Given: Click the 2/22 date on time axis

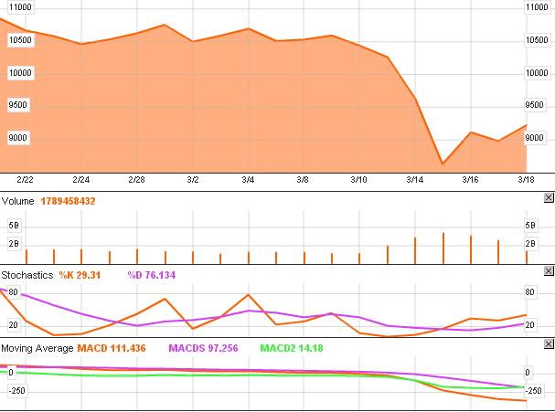Looking at the screenshot, I should pos(26,180).
